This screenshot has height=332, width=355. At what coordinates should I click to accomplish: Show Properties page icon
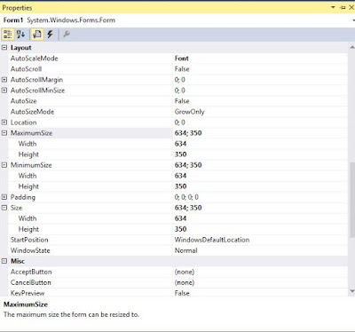(37, 35)
